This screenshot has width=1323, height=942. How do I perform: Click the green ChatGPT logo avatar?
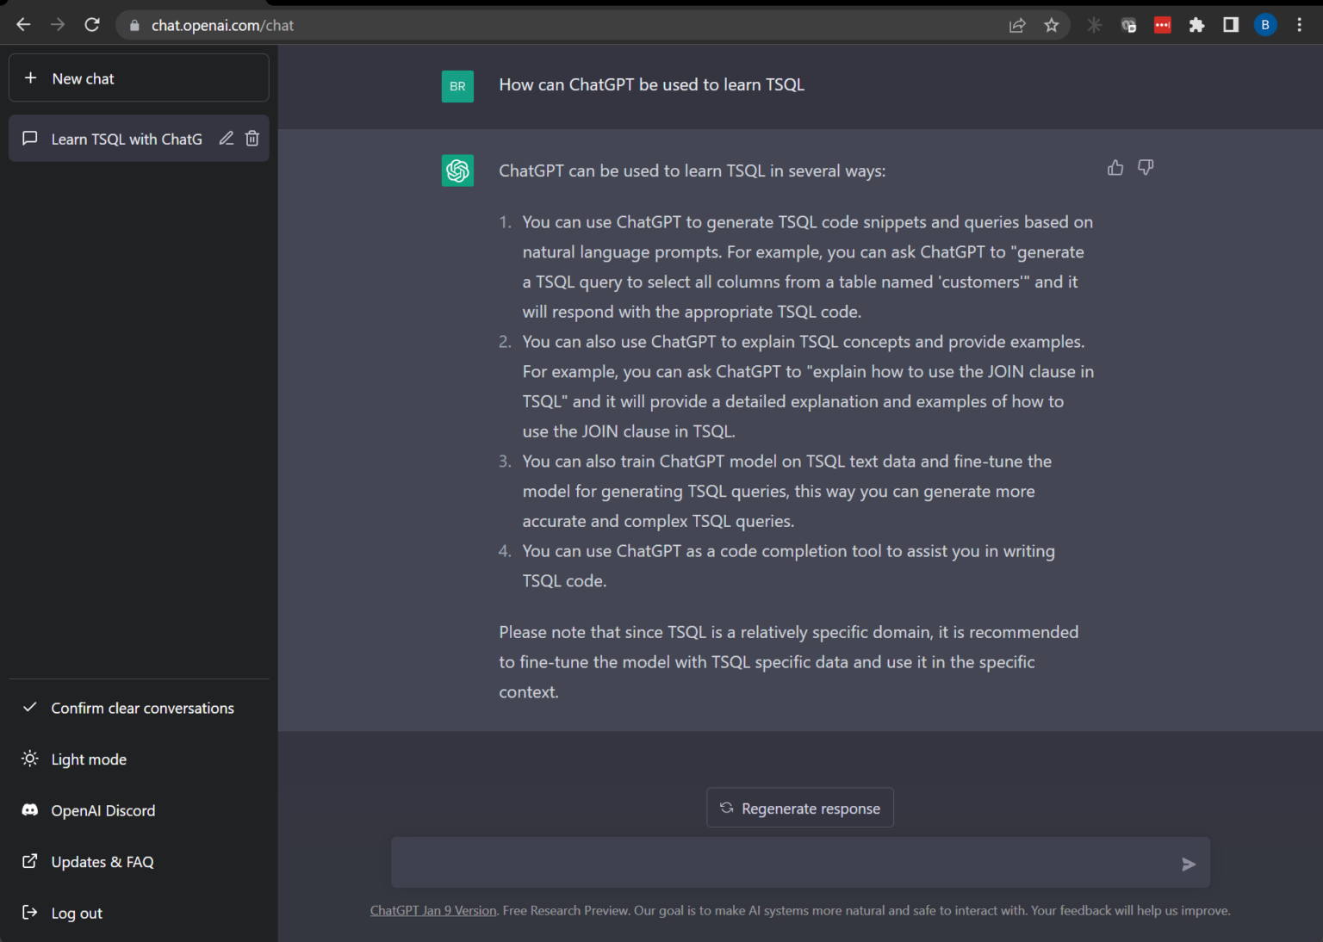[x=457, y=170]
